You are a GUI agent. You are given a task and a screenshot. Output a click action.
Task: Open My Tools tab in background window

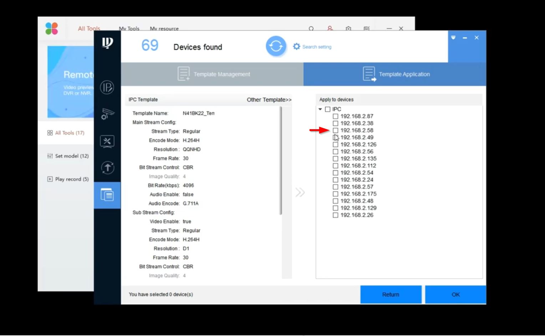click(x=129, y=28)
